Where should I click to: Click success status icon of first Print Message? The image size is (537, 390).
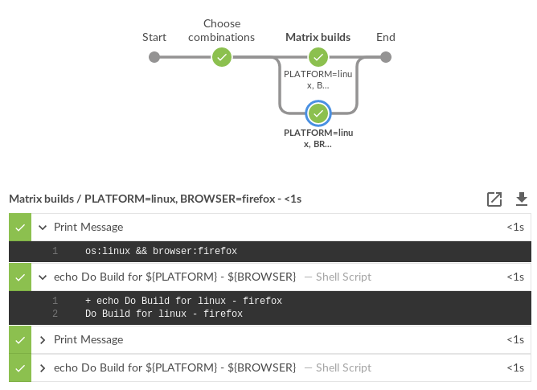20,227
